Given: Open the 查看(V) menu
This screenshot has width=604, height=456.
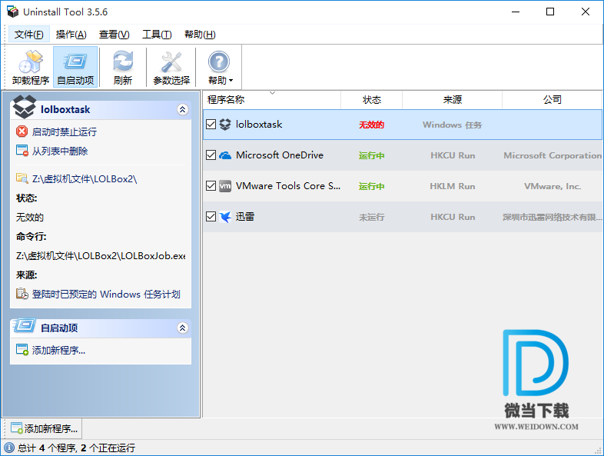Looking at the screenshot, I should coord(114,35).
